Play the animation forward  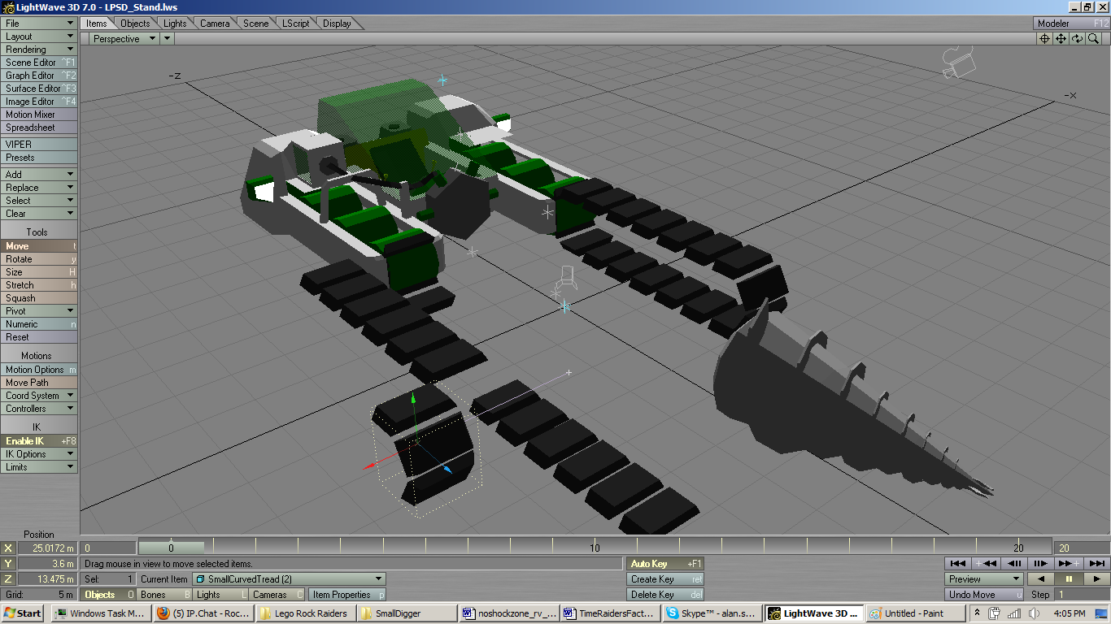click(x=1096, y=579)
